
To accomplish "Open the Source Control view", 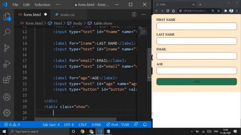I will click(x=7, y=48).
